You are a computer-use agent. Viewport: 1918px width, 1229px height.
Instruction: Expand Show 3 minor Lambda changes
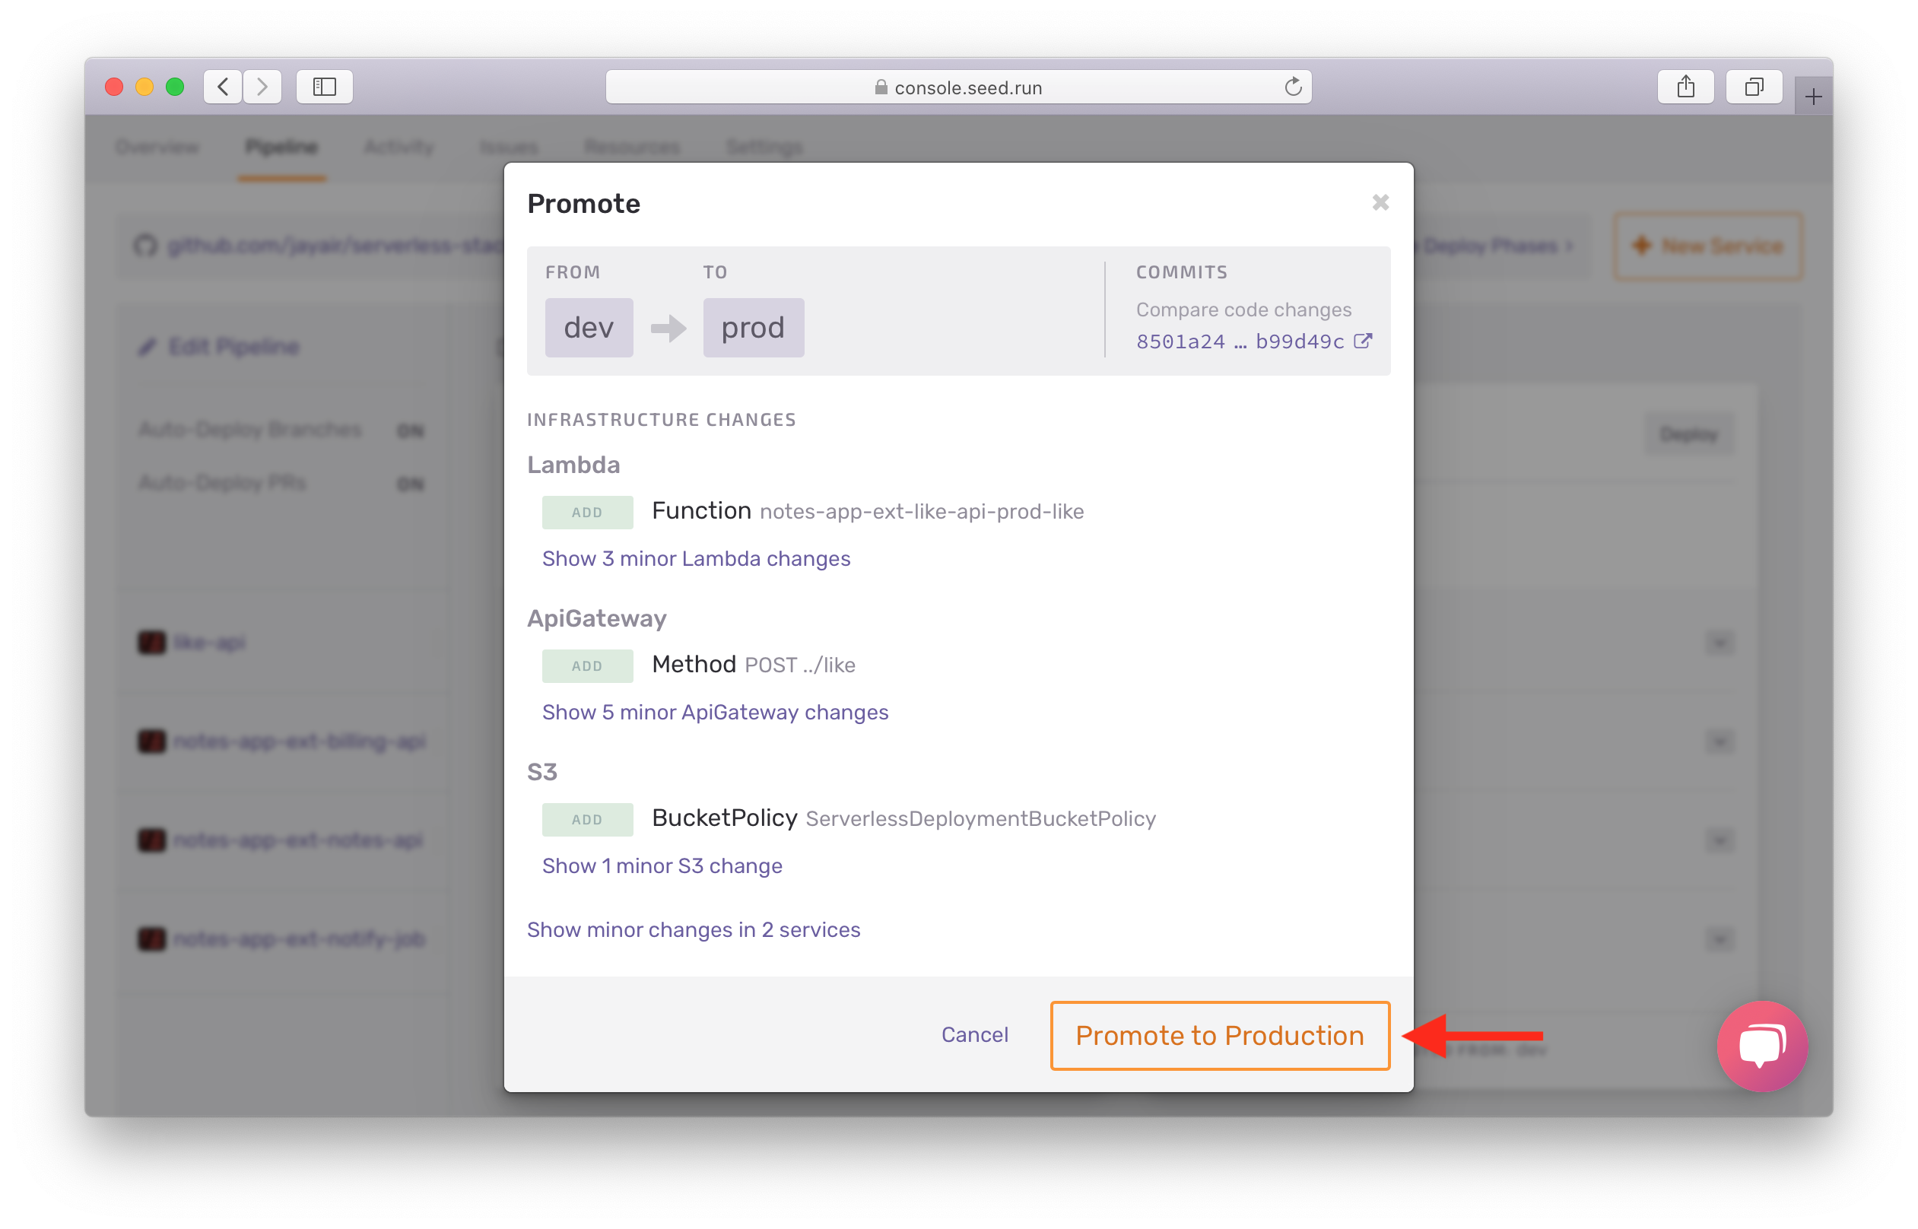tap(696, 558)
